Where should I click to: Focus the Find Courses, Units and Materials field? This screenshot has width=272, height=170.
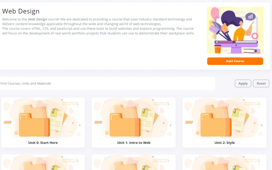[x=107, y=83]
